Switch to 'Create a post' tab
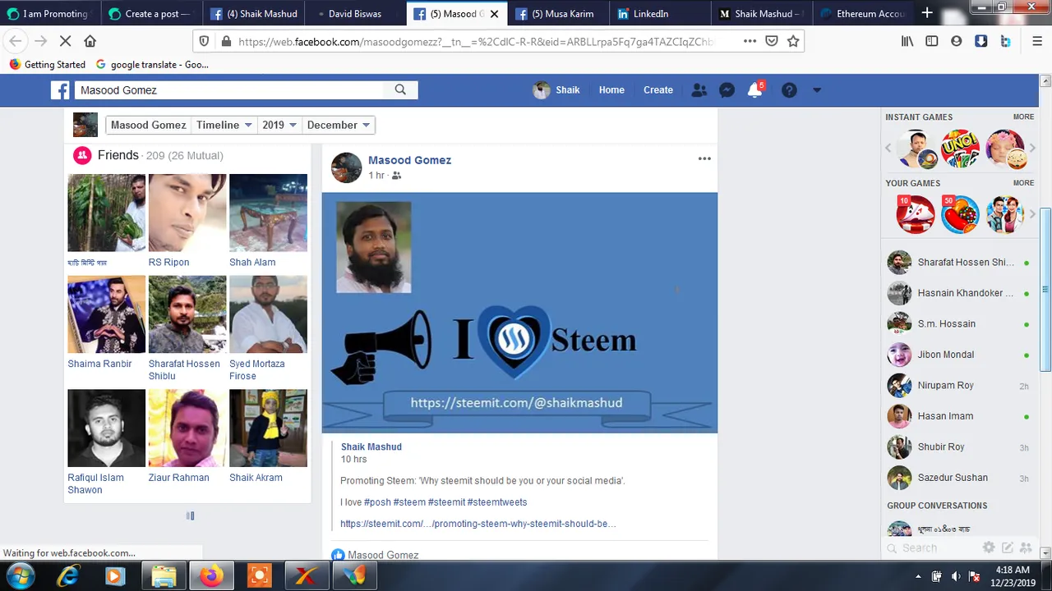This screenshot has width=1052, height=591. click(x=150, y=13)
